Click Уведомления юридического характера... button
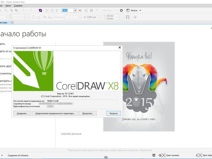 point(55,113)
